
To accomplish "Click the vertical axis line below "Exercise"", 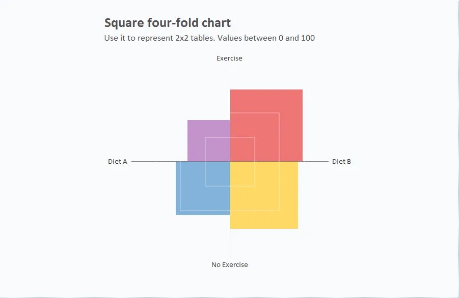I will (230, 76).
